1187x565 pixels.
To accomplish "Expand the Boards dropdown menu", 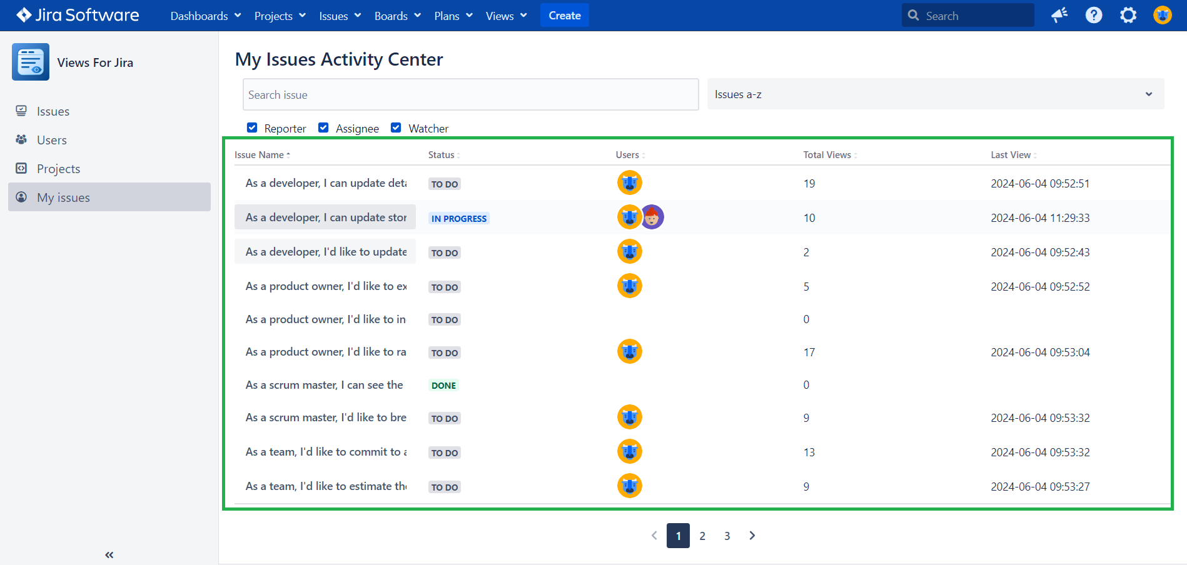I will pyautogui.click(x=397, y=16).
